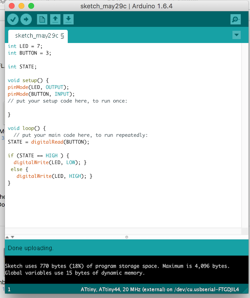Save the sketch using the Save icon
Image resolution: width=250 pixels, height=298 pixels.
68,19
